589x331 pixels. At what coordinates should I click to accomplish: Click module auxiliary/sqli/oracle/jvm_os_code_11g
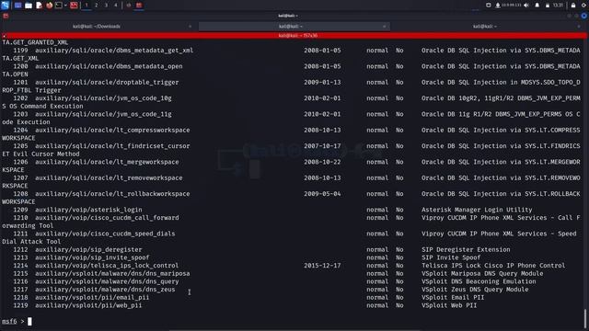(x=103, y=114)
